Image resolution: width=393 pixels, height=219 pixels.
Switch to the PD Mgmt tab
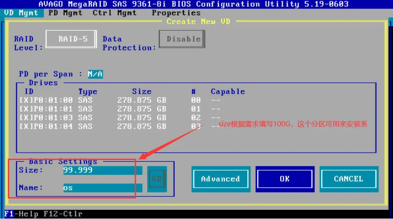coord(65,13)
